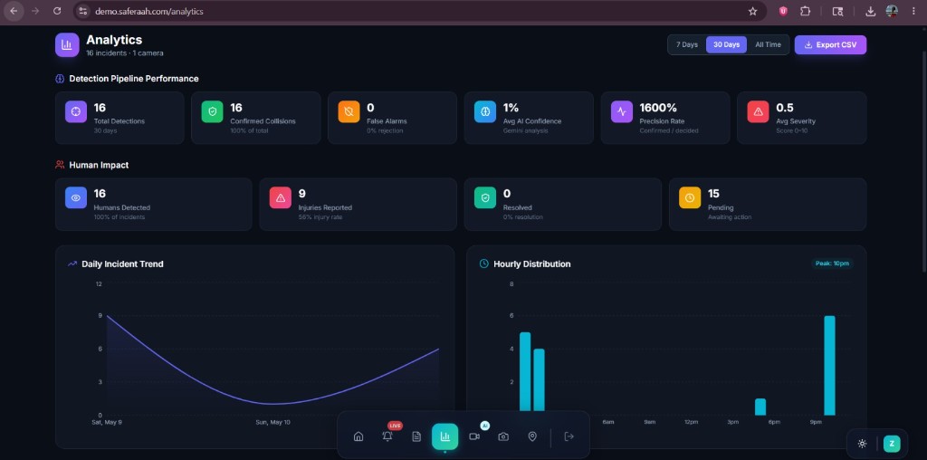Click the logout icon in bottom dock
The image size is (927, 460).
tap(569, 436)
